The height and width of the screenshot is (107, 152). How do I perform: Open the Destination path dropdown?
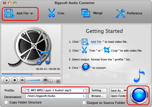click(56, 96)
